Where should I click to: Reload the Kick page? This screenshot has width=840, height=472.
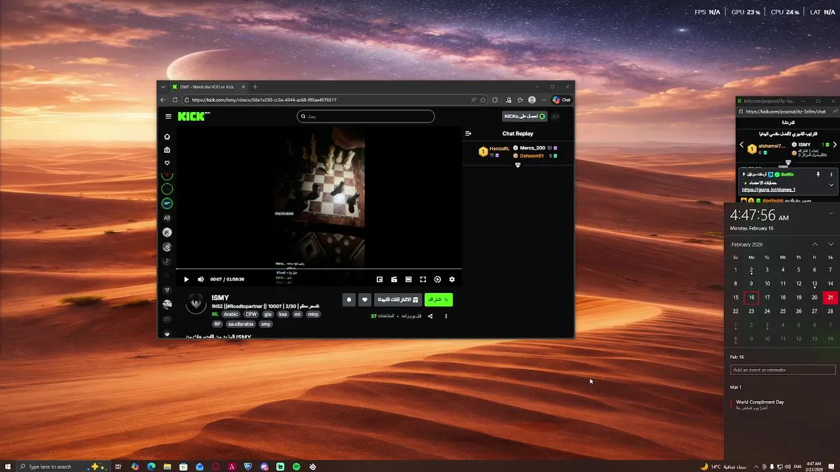tap(175, 100)
